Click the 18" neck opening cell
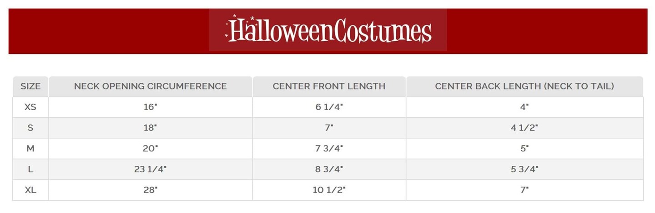 tap(150, 128)
